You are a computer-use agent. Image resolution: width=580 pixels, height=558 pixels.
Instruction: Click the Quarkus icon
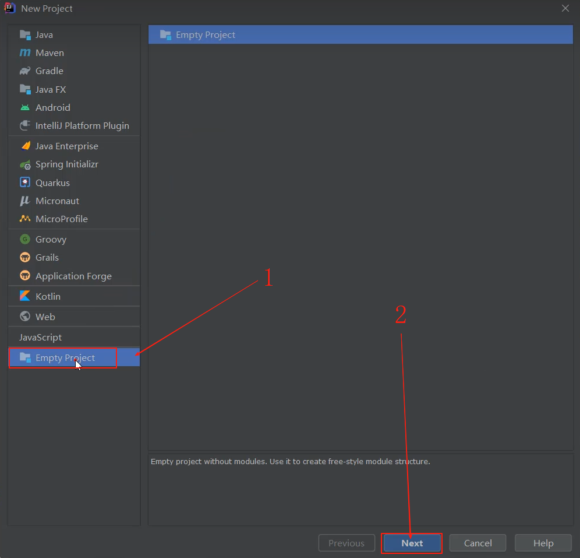pos(25,183)
